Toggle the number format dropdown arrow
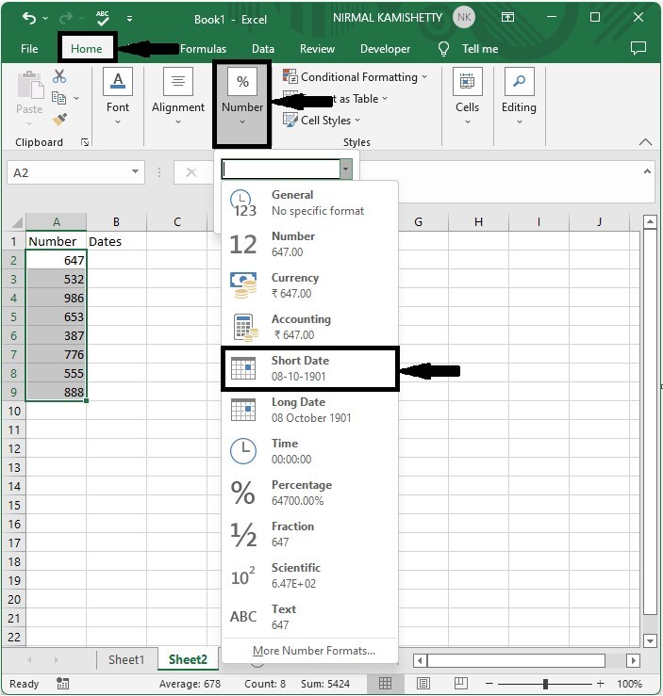Image resolution: width=663 pixels, height=696 pixels. coord(346,170)
